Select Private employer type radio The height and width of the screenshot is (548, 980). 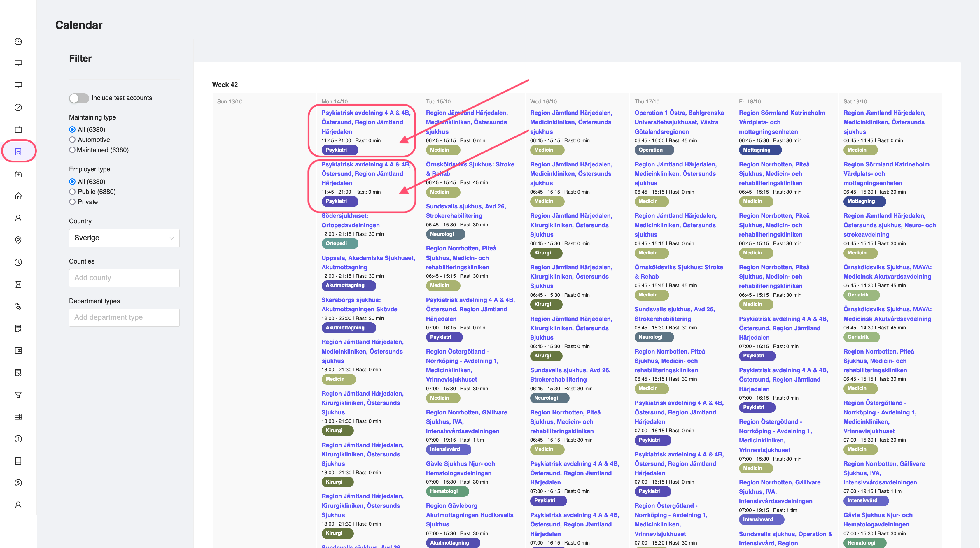72,202
